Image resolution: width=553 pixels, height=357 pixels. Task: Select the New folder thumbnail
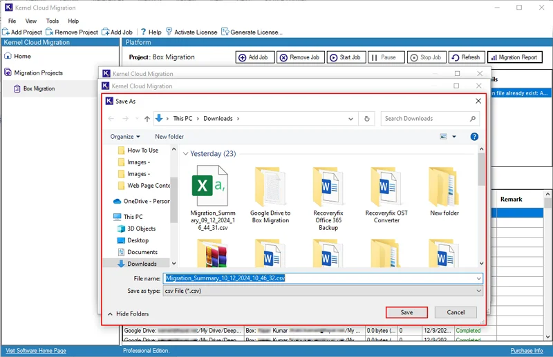(444, 191)
